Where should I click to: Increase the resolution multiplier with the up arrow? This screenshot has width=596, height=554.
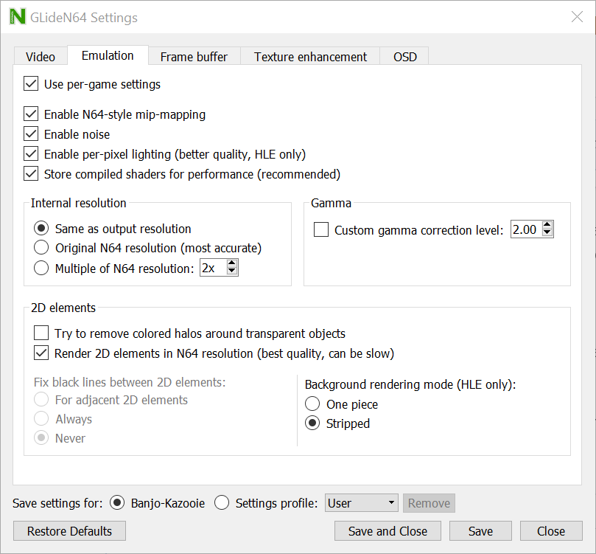(x=233, y=263)
